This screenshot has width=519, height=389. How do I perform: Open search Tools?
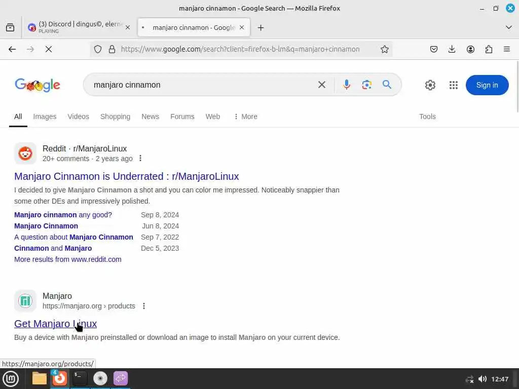(427, 116)
